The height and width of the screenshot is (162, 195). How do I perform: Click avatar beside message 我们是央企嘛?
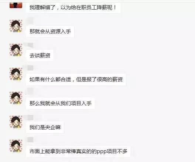(16, 122)
